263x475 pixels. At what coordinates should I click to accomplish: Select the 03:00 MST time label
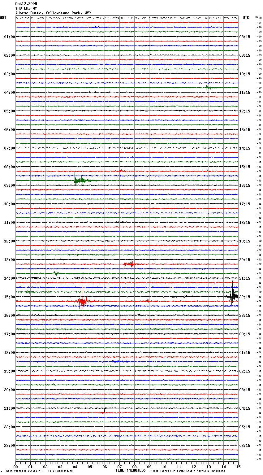(10, 74)
